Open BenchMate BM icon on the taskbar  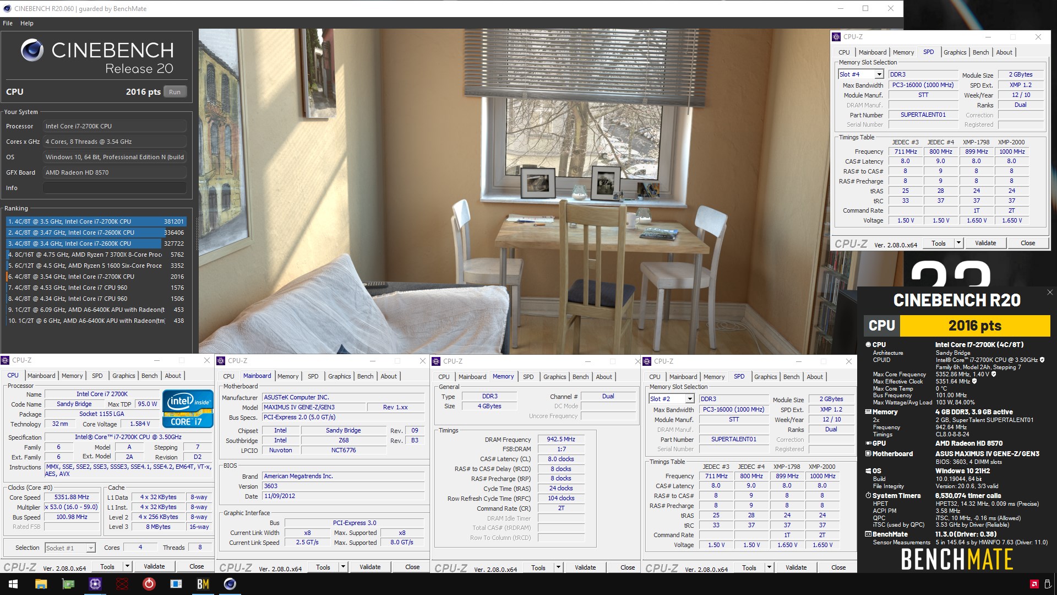[203, 584]
